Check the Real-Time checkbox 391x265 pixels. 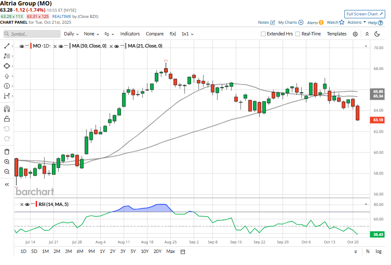coord(298,34)
